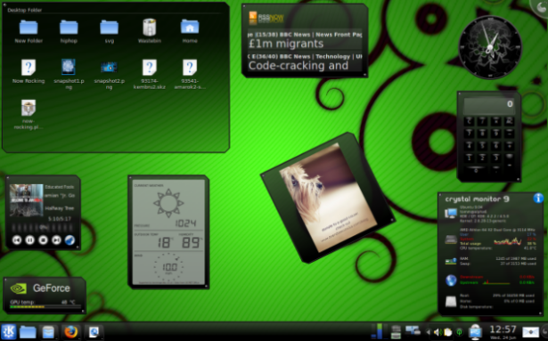Select the now-rocking.pl package file
Viewport: 548px width, 341px height.
point(29,108)
